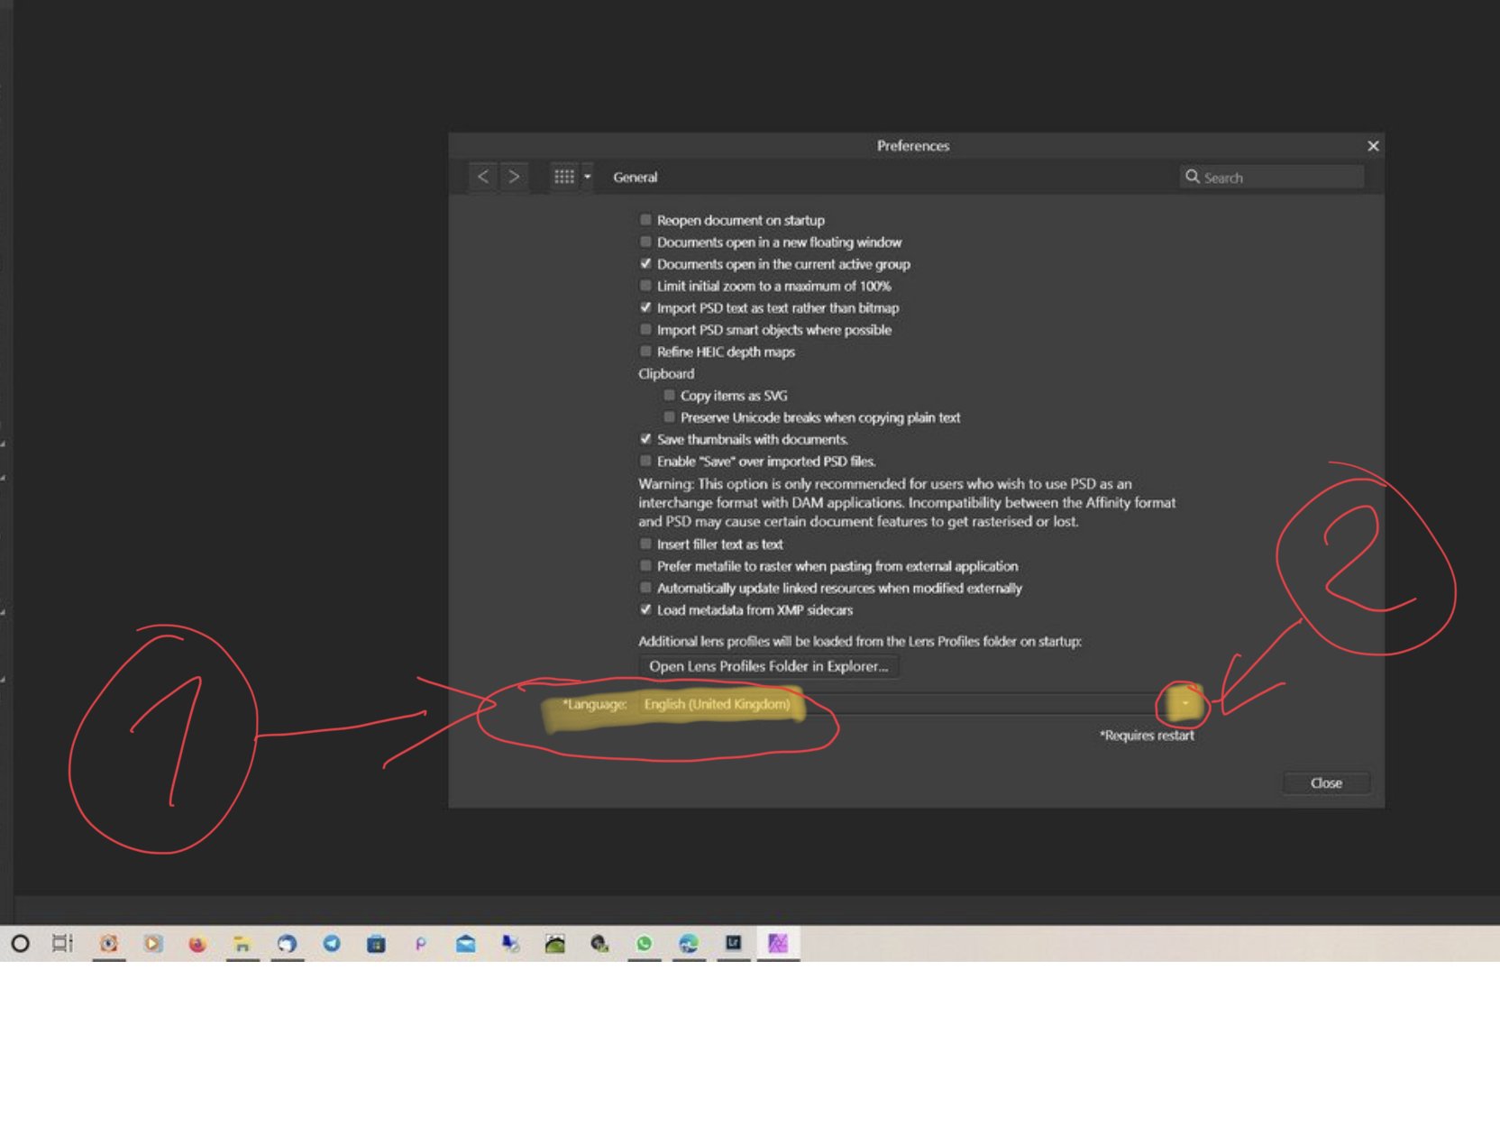Enable Import PSD smart objects where possible
Viewport: 1500px width, 1125px height.
tap(645, 330)
